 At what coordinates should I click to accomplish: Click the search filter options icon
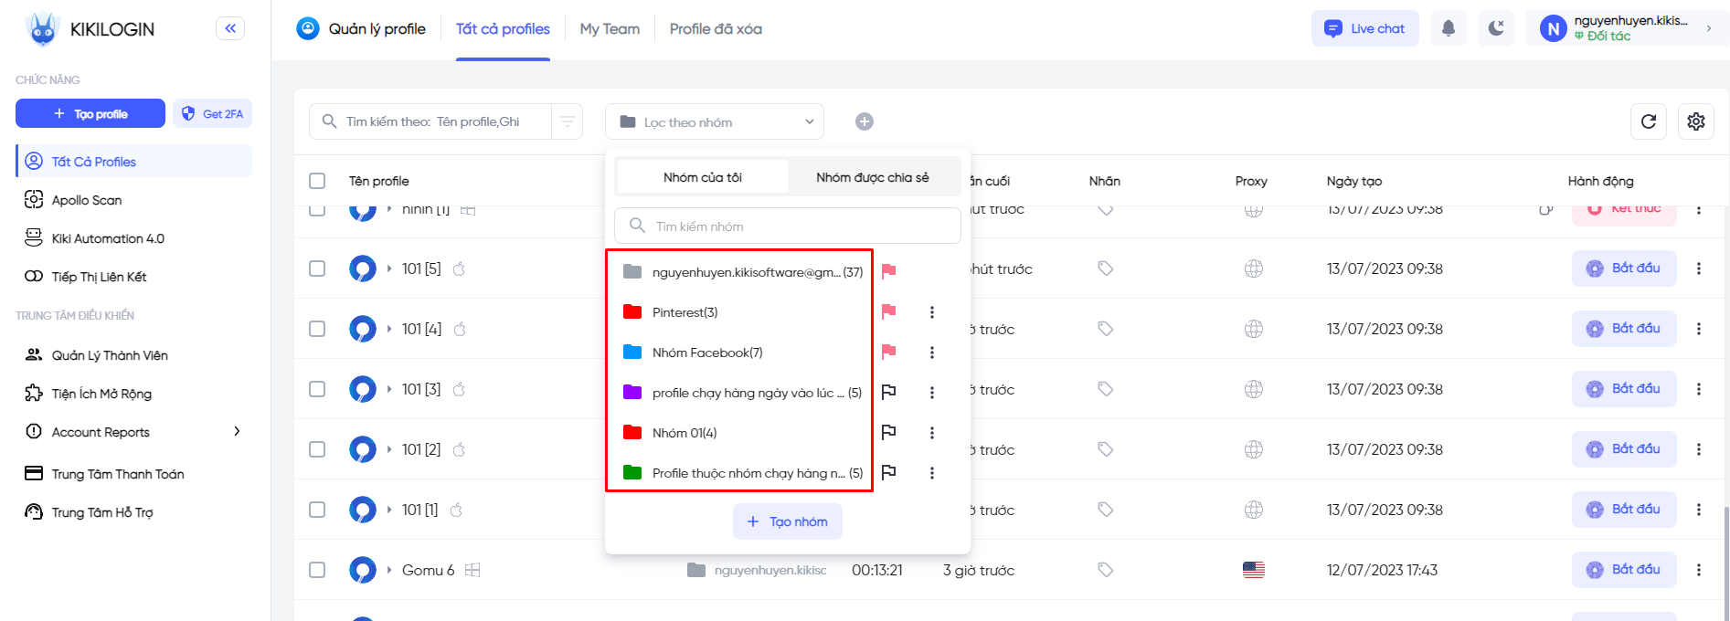tap(568, 121)
